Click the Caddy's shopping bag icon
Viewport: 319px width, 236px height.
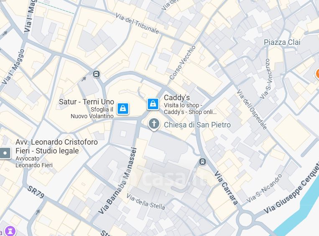(153, 104)
